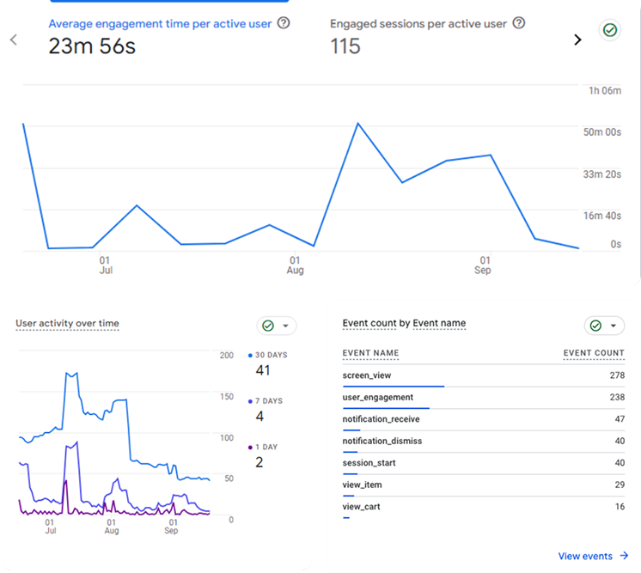Open dropdown arrow in User activity card
This screenshot has width=641, height=573.
tap(284, 326)
